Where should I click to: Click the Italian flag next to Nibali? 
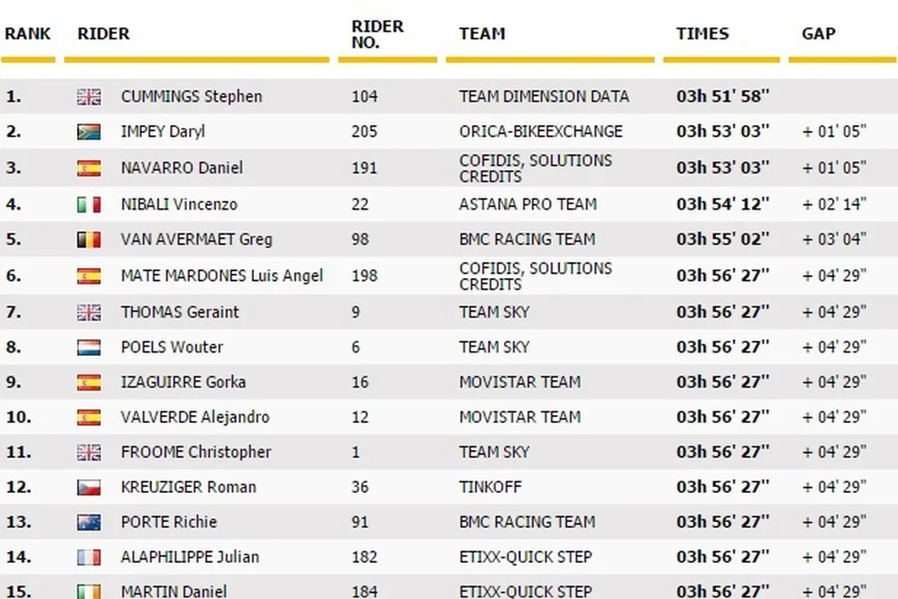click(x=88, y=205)
